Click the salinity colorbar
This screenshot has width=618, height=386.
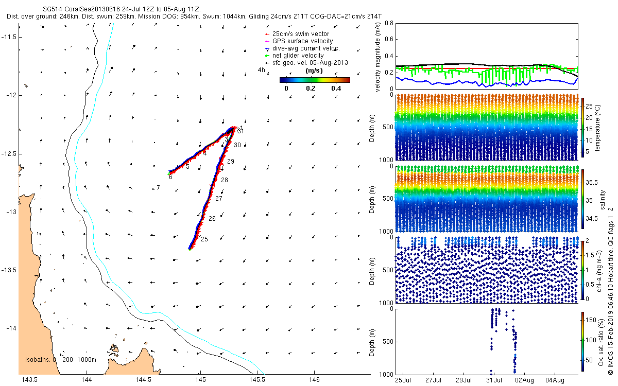(x=582, y=199)
